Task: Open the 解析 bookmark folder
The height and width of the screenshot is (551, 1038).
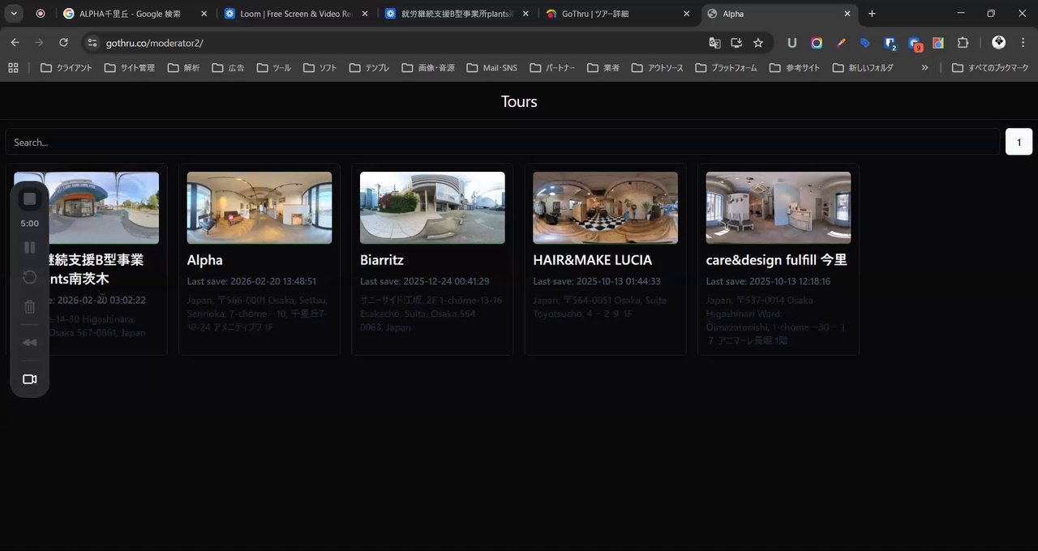Action: [183, 68]
